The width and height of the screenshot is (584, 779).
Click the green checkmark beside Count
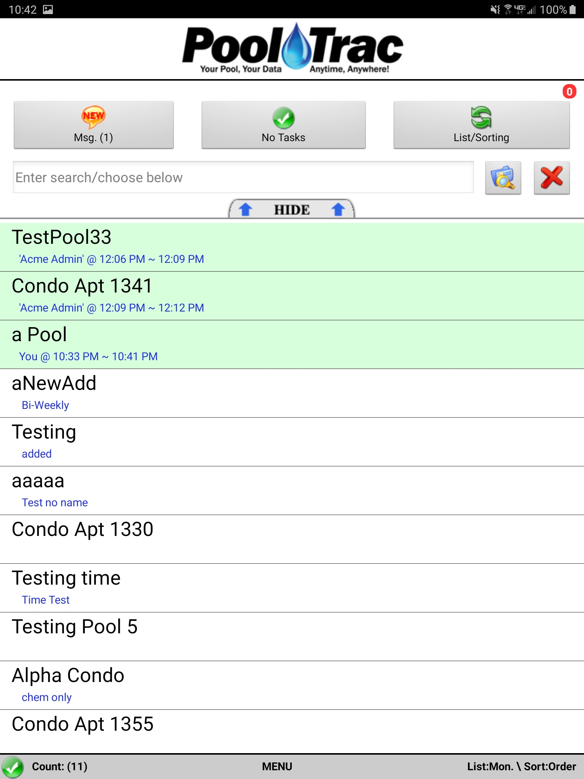(13, 767)
